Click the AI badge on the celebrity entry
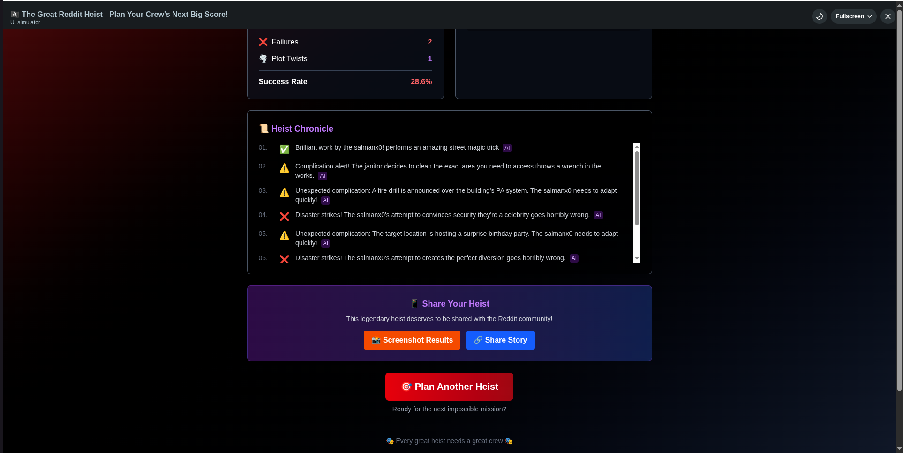 598,215
